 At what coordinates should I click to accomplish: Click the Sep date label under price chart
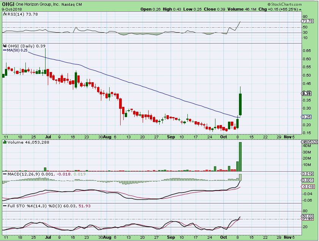[x=171, y=137]
